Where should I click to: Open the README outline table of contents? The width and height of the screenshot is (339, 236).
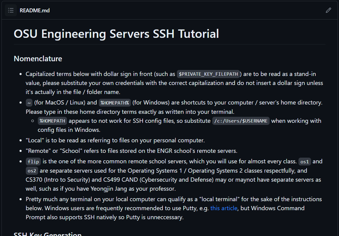[x=11, y=11]
